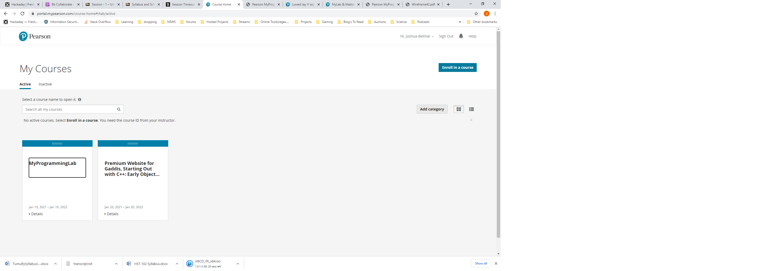Close the Course Home tab

coord(239,4)
